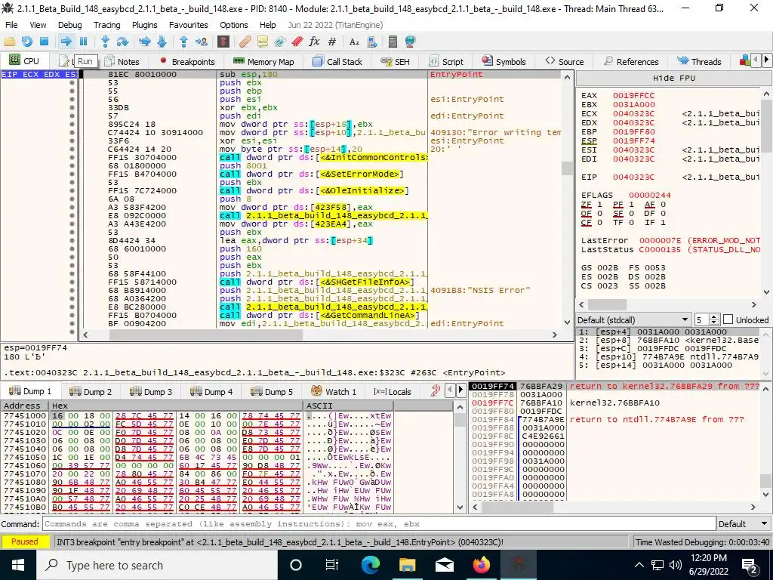Select the EAX register value 0019FFCC
The width and height of the screenshot is (773, 580).
click(633, 96)
